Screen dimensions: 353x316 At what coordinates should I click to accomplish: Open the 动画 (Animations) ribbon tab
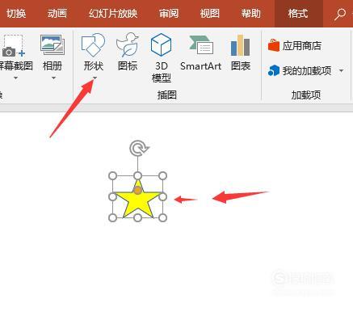57,14
